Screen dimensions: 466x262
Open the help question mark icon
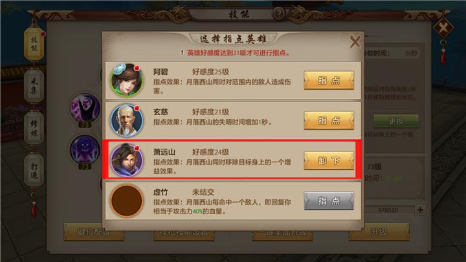[279, 14]
